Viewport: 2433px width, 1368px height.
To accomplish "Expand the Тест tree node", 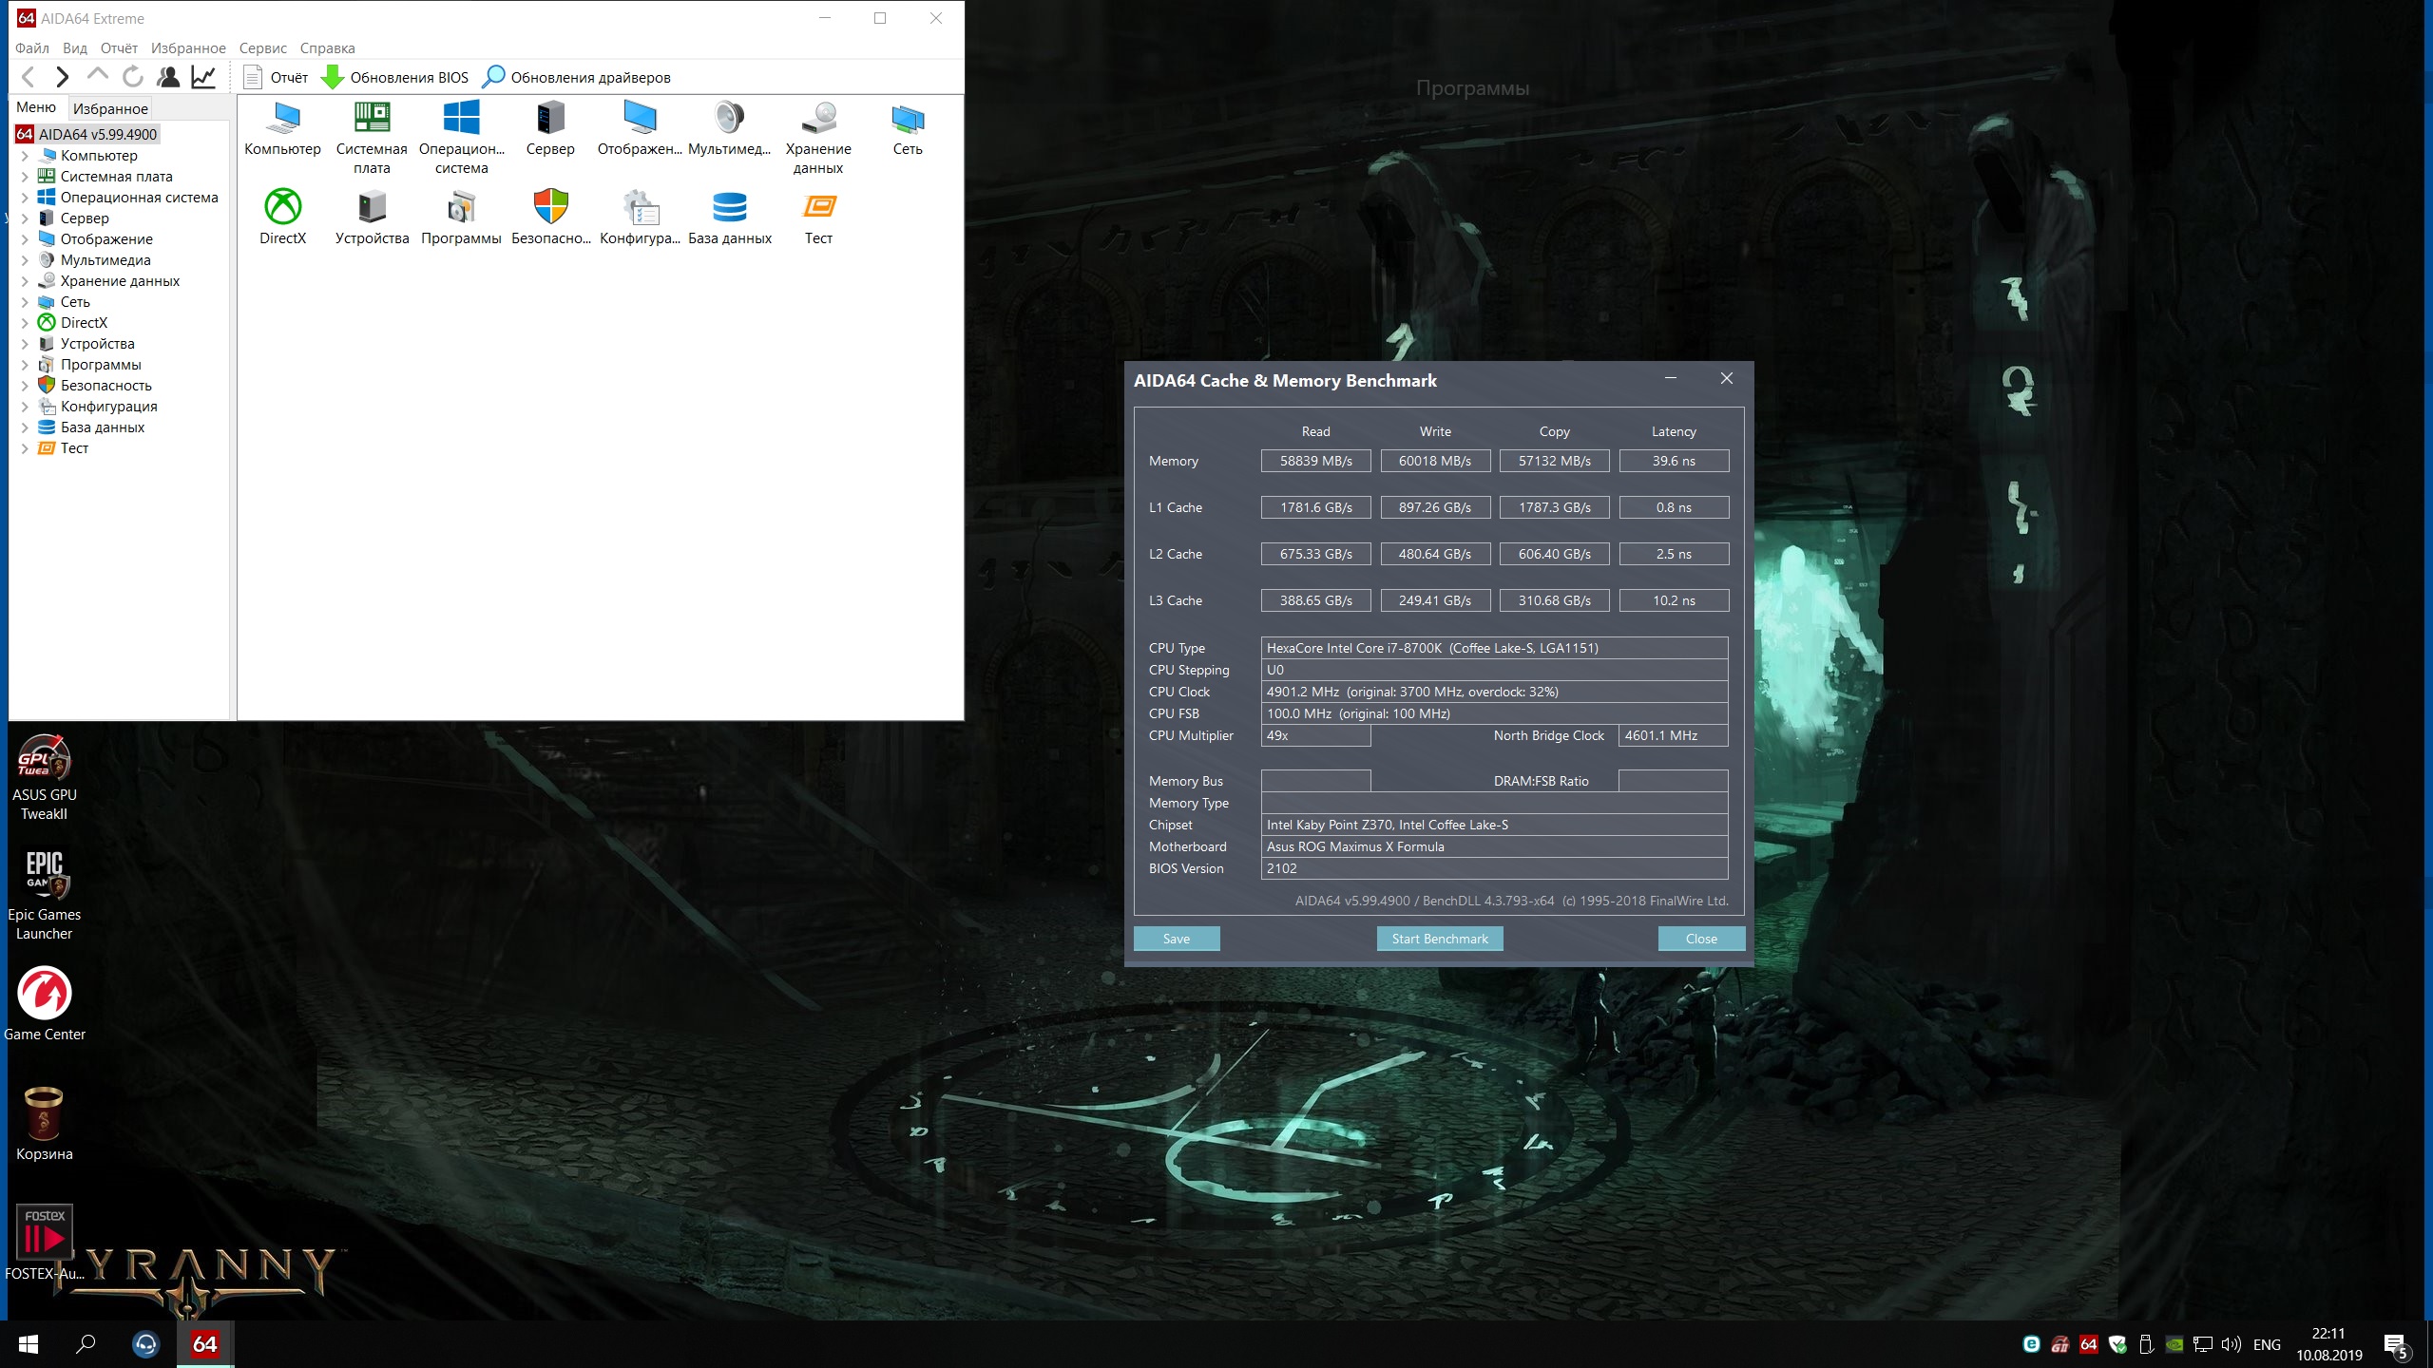I will [25, 448].
